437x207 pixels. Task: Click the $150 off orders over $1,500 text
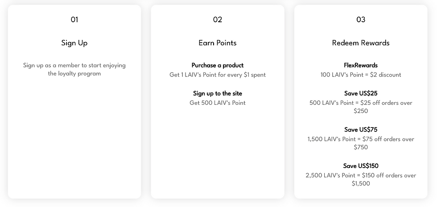pos(361,179)
